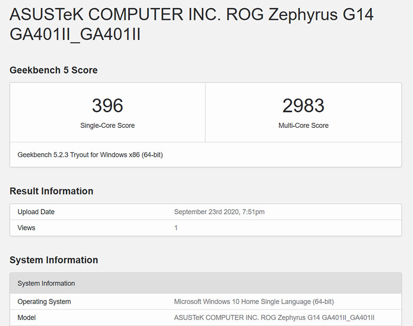Viewport: 413px width, 326px height.
Task: Click the Single-Core Score label
Action: [107, 125]
